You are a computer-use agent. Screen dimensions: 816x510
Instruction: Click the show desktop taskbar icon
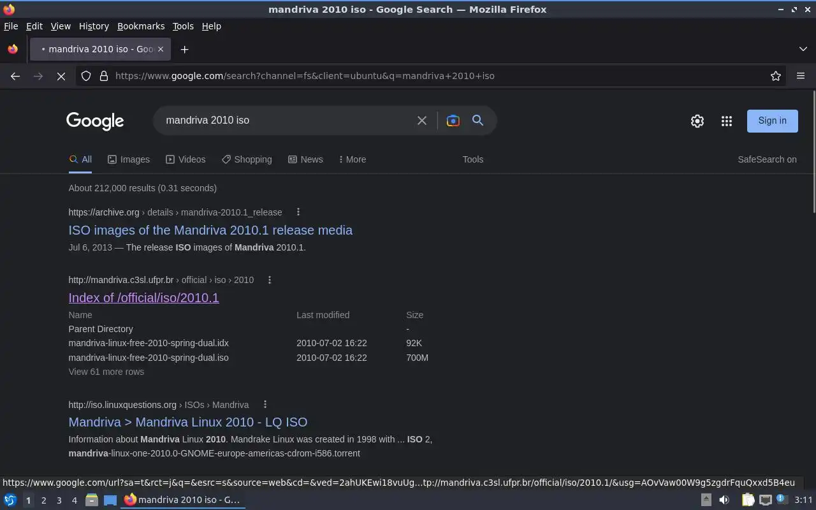coord(110,500)
